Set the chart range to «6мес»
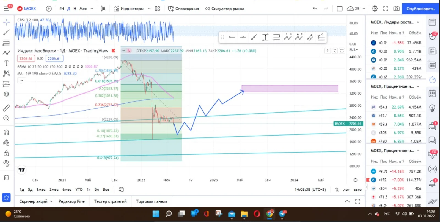Image resolution: width=440 pixels, height=222 pixels. point(67,190)
